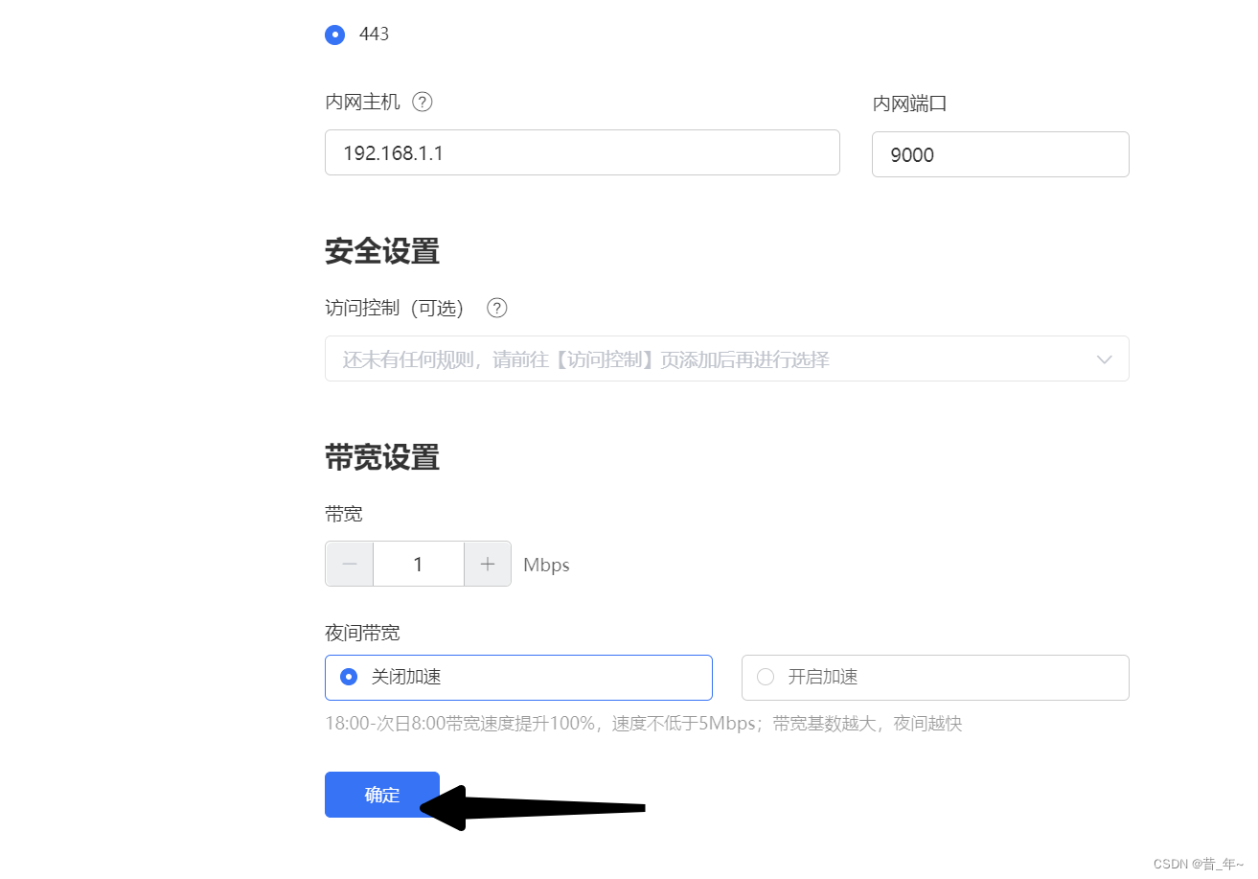This screenshot has width=1258, height=879.
Task: Click the 内网端口 label
Action: pos(909,104)
